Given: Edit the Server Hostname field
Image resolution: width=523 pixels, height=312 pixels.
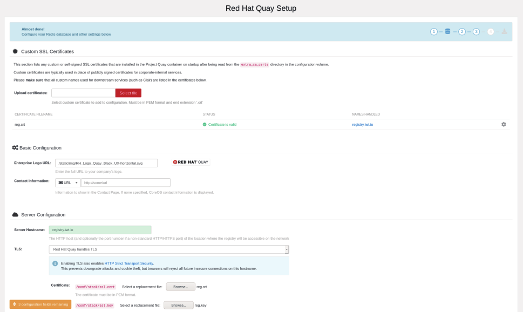Looking at the screenshot, I should (100, 230).
